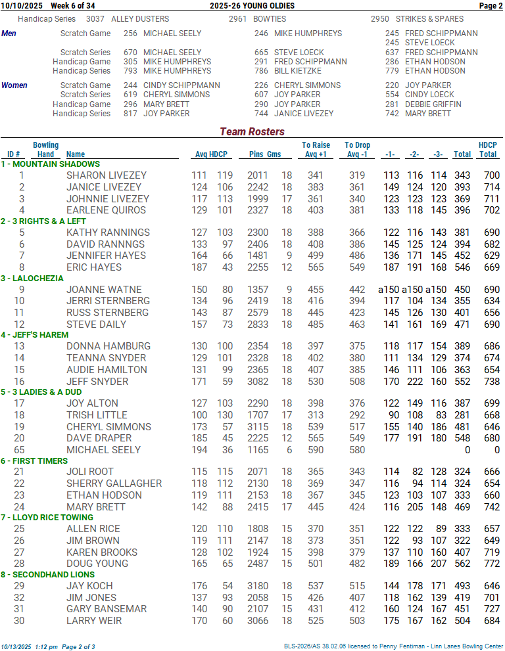Click the Bowling Hand column header
The width and height of the screenshot is (505, 651).
45,150
